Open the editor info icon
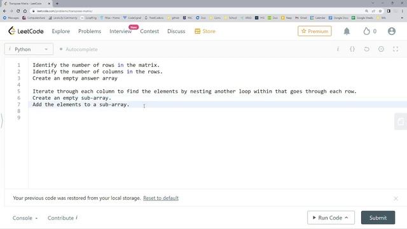Screen dimensions: 407x229 click(338, 49)
